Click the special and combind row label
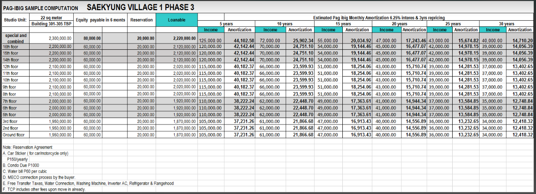This screenshot has height=194, width=536. (15, 38)
